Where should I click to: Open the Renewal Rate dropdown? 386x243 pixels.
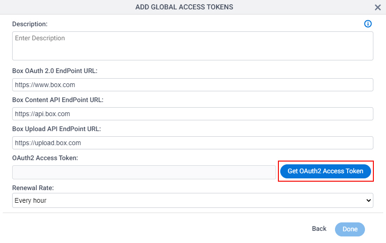click(x=193, y=200)
